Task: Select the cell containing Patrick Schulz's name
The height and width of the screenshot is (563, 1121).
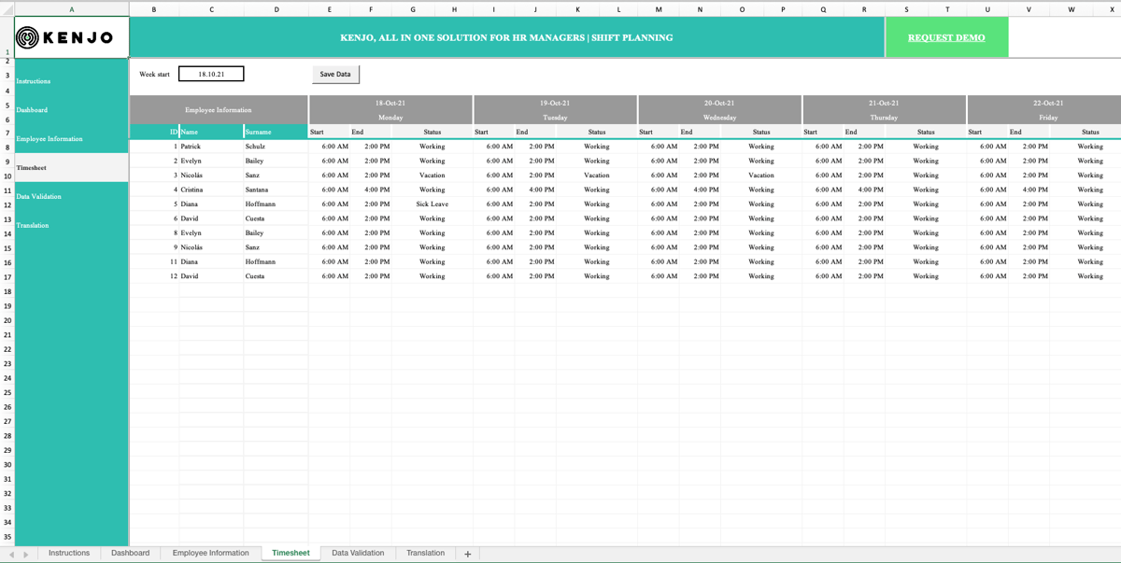Action: 192,146
